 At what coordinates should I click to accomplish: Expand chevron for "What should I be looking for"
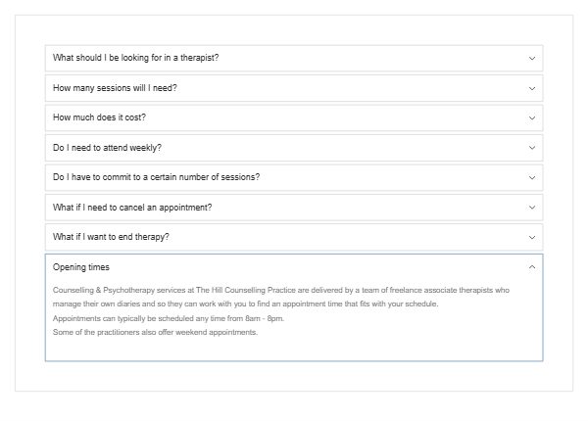point(532,59)
